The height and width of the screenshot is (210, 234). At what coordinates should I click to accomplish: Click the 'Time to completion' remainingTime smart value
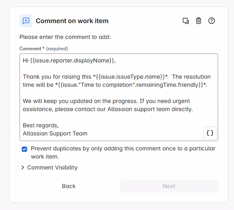(131, 85)
